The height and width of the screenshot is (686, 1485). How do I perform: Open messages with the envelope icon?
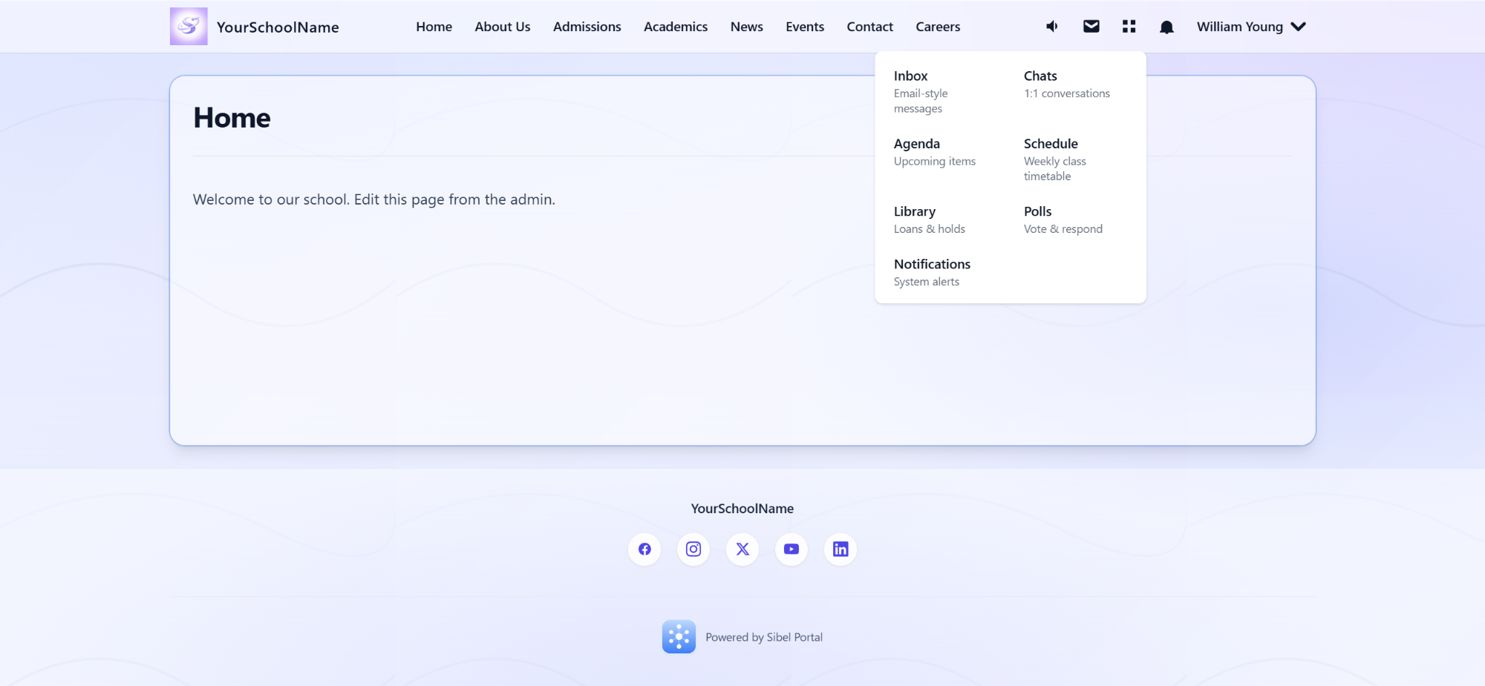pyautogui.click(x=1091, y=26)
